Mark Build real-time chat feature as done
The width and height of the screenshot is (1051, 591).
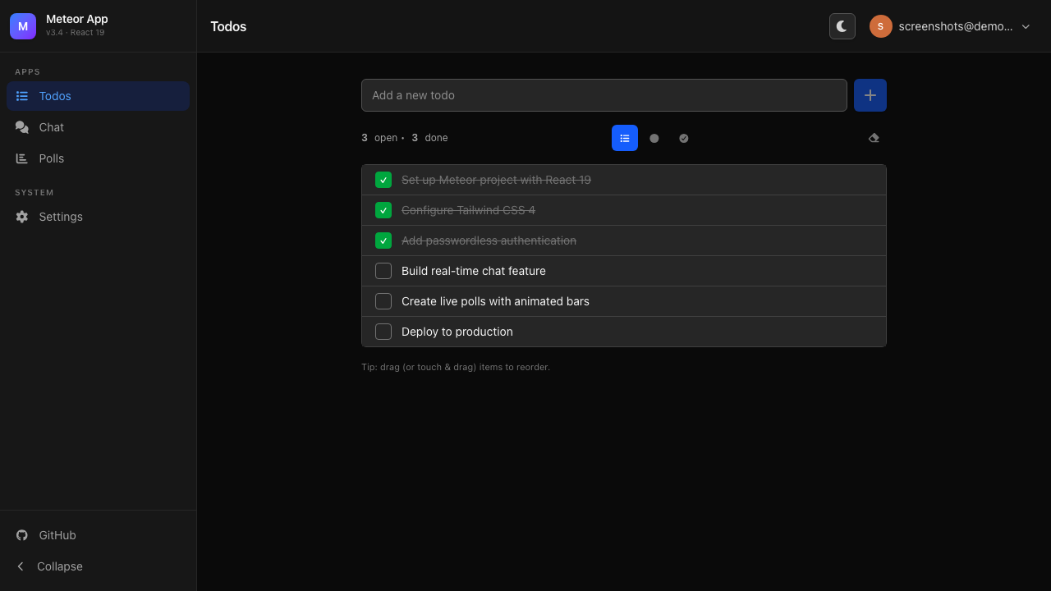pos(383,271)
